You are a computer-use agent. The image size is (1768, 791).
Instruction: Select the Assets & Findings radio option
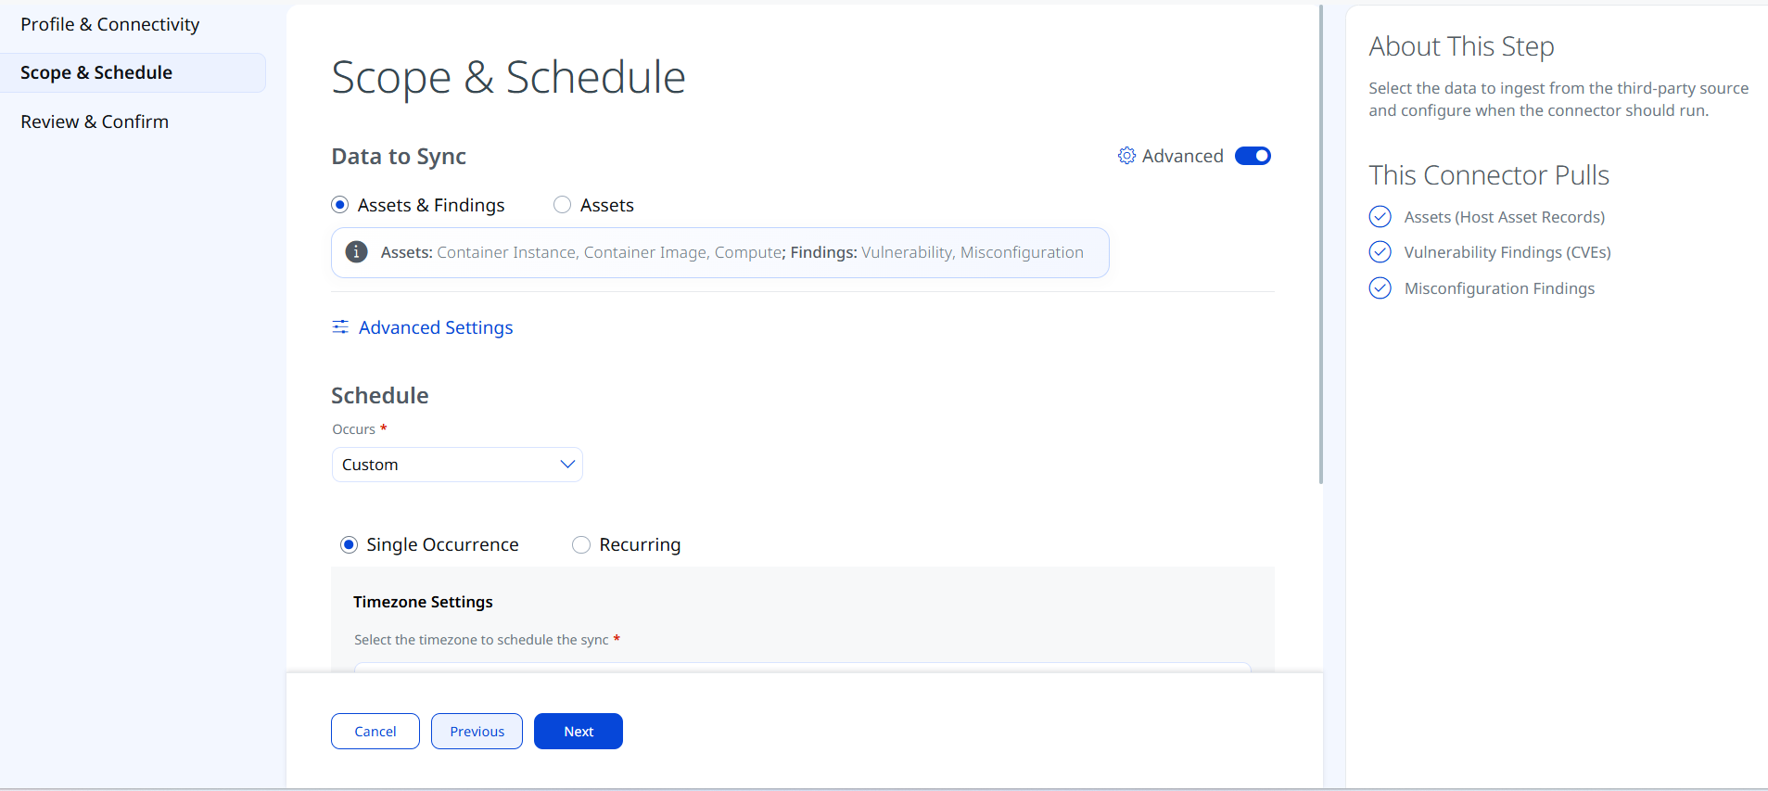point(340,205)
